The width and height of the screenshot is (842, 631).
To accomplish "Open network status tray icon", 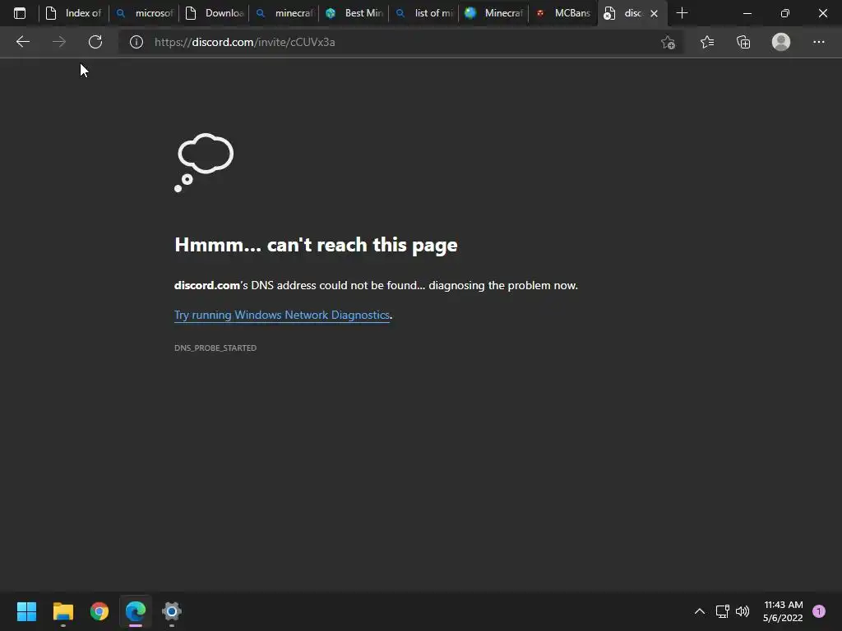I will pos(722,611).
